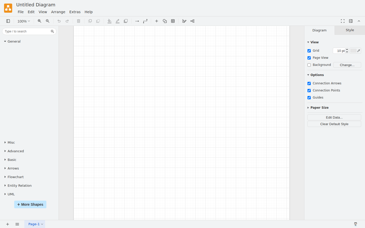Viewport: 365px width, 228px height.
Task: Open the grid color swatch
Action: coord(355,51)
